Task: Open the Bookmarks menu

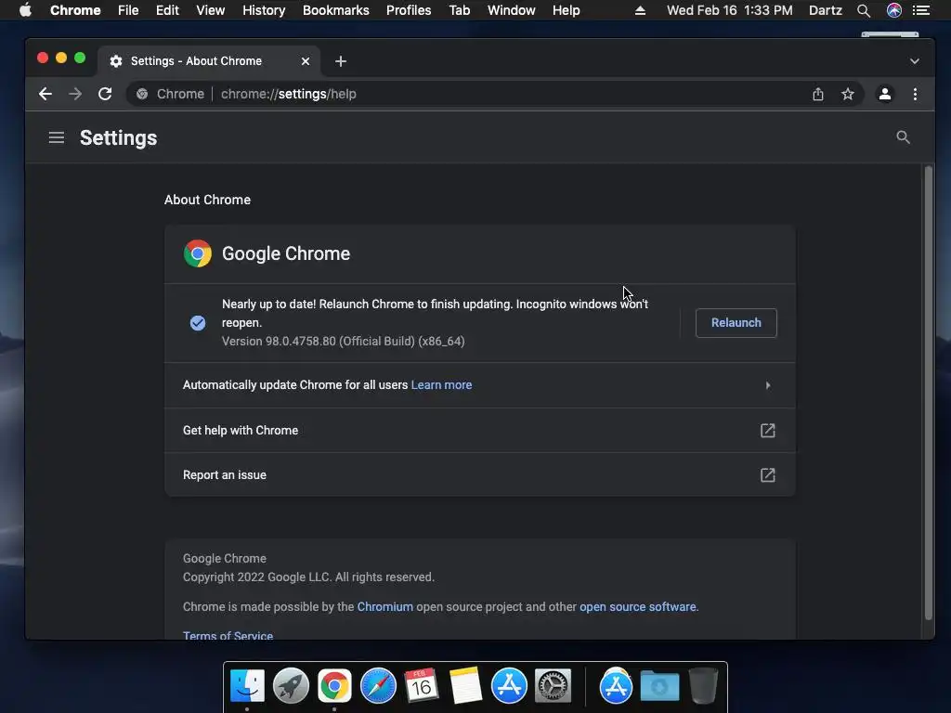Action: pos(336,10)
